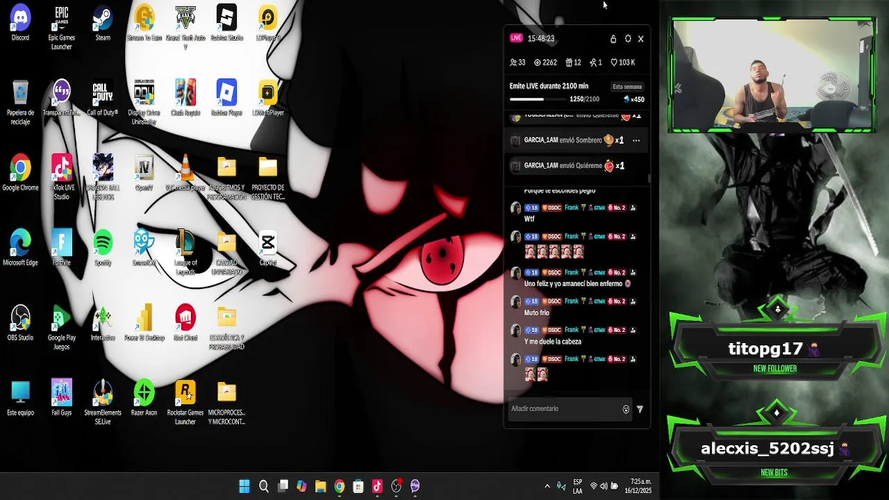Open Google Chrome from taskbar
The height and width of the screenshot is (500, 889).
pos(339,486)
